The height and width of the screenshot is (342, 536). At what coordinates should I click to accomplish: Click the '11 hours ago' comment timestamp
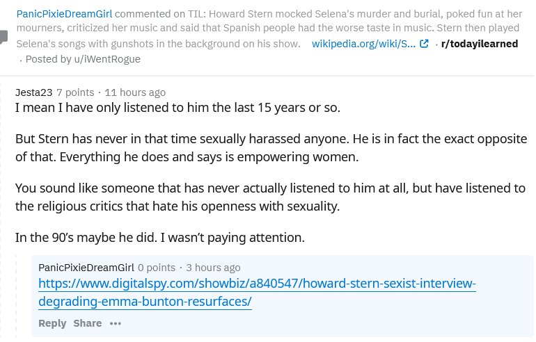coord(135,92)
